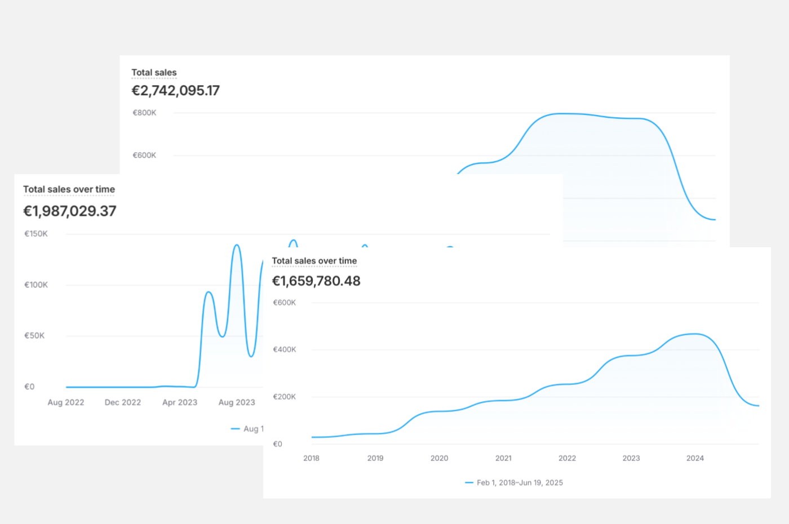The height and width of the screenshot is (524, 789).
Task: Click the partially visible 'Aug 1' legend entry
Action: [x=252, y=429]
